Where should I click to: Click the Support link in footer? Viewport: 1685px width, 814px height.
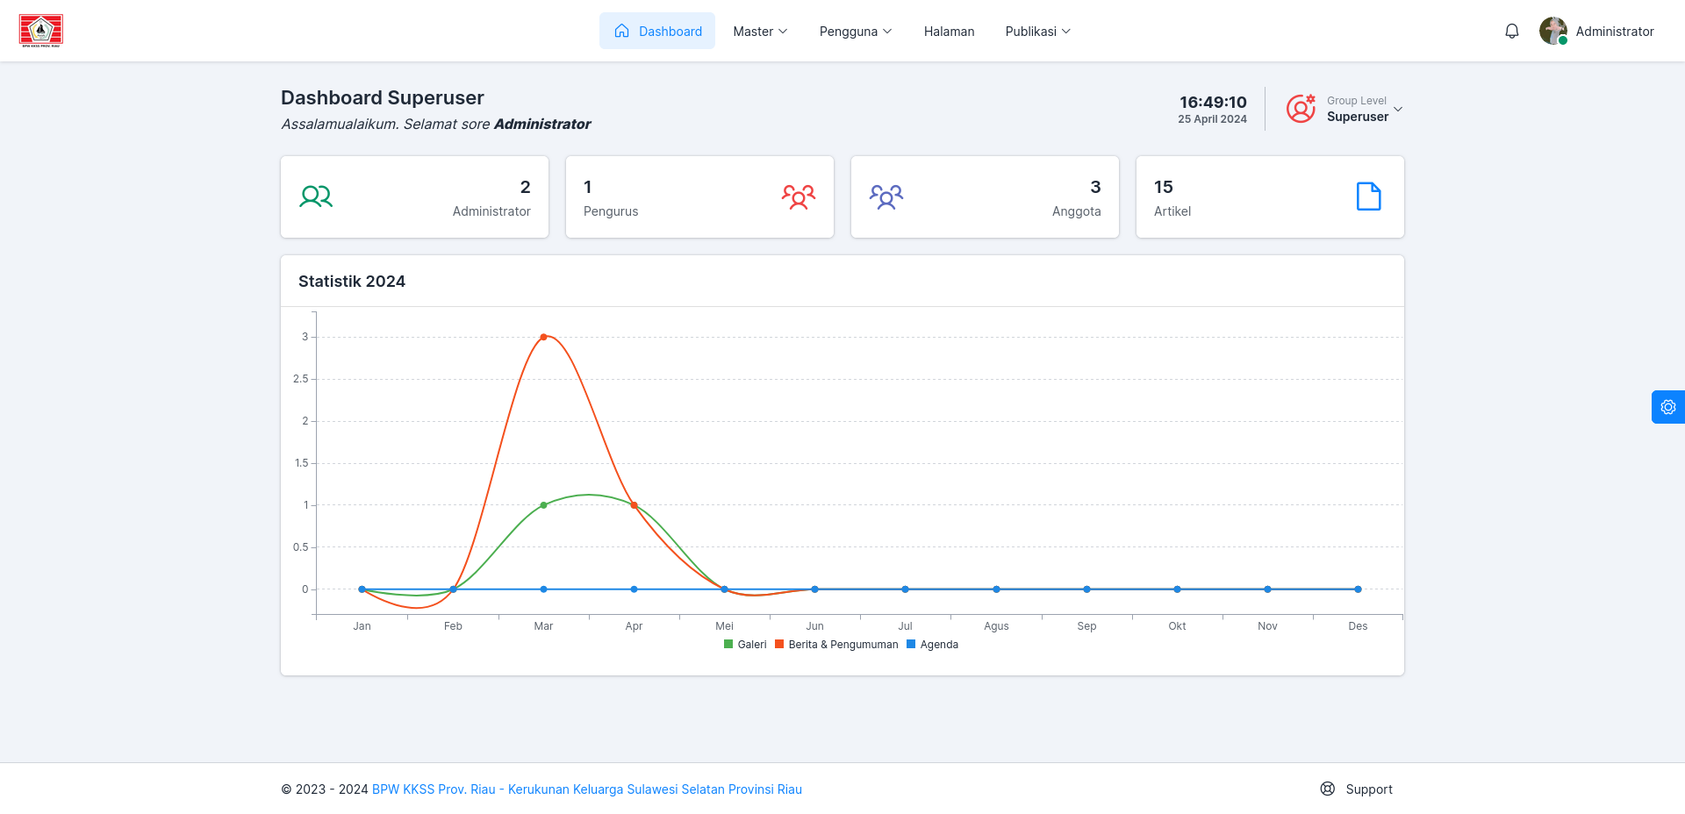[x=1357, y=789]
